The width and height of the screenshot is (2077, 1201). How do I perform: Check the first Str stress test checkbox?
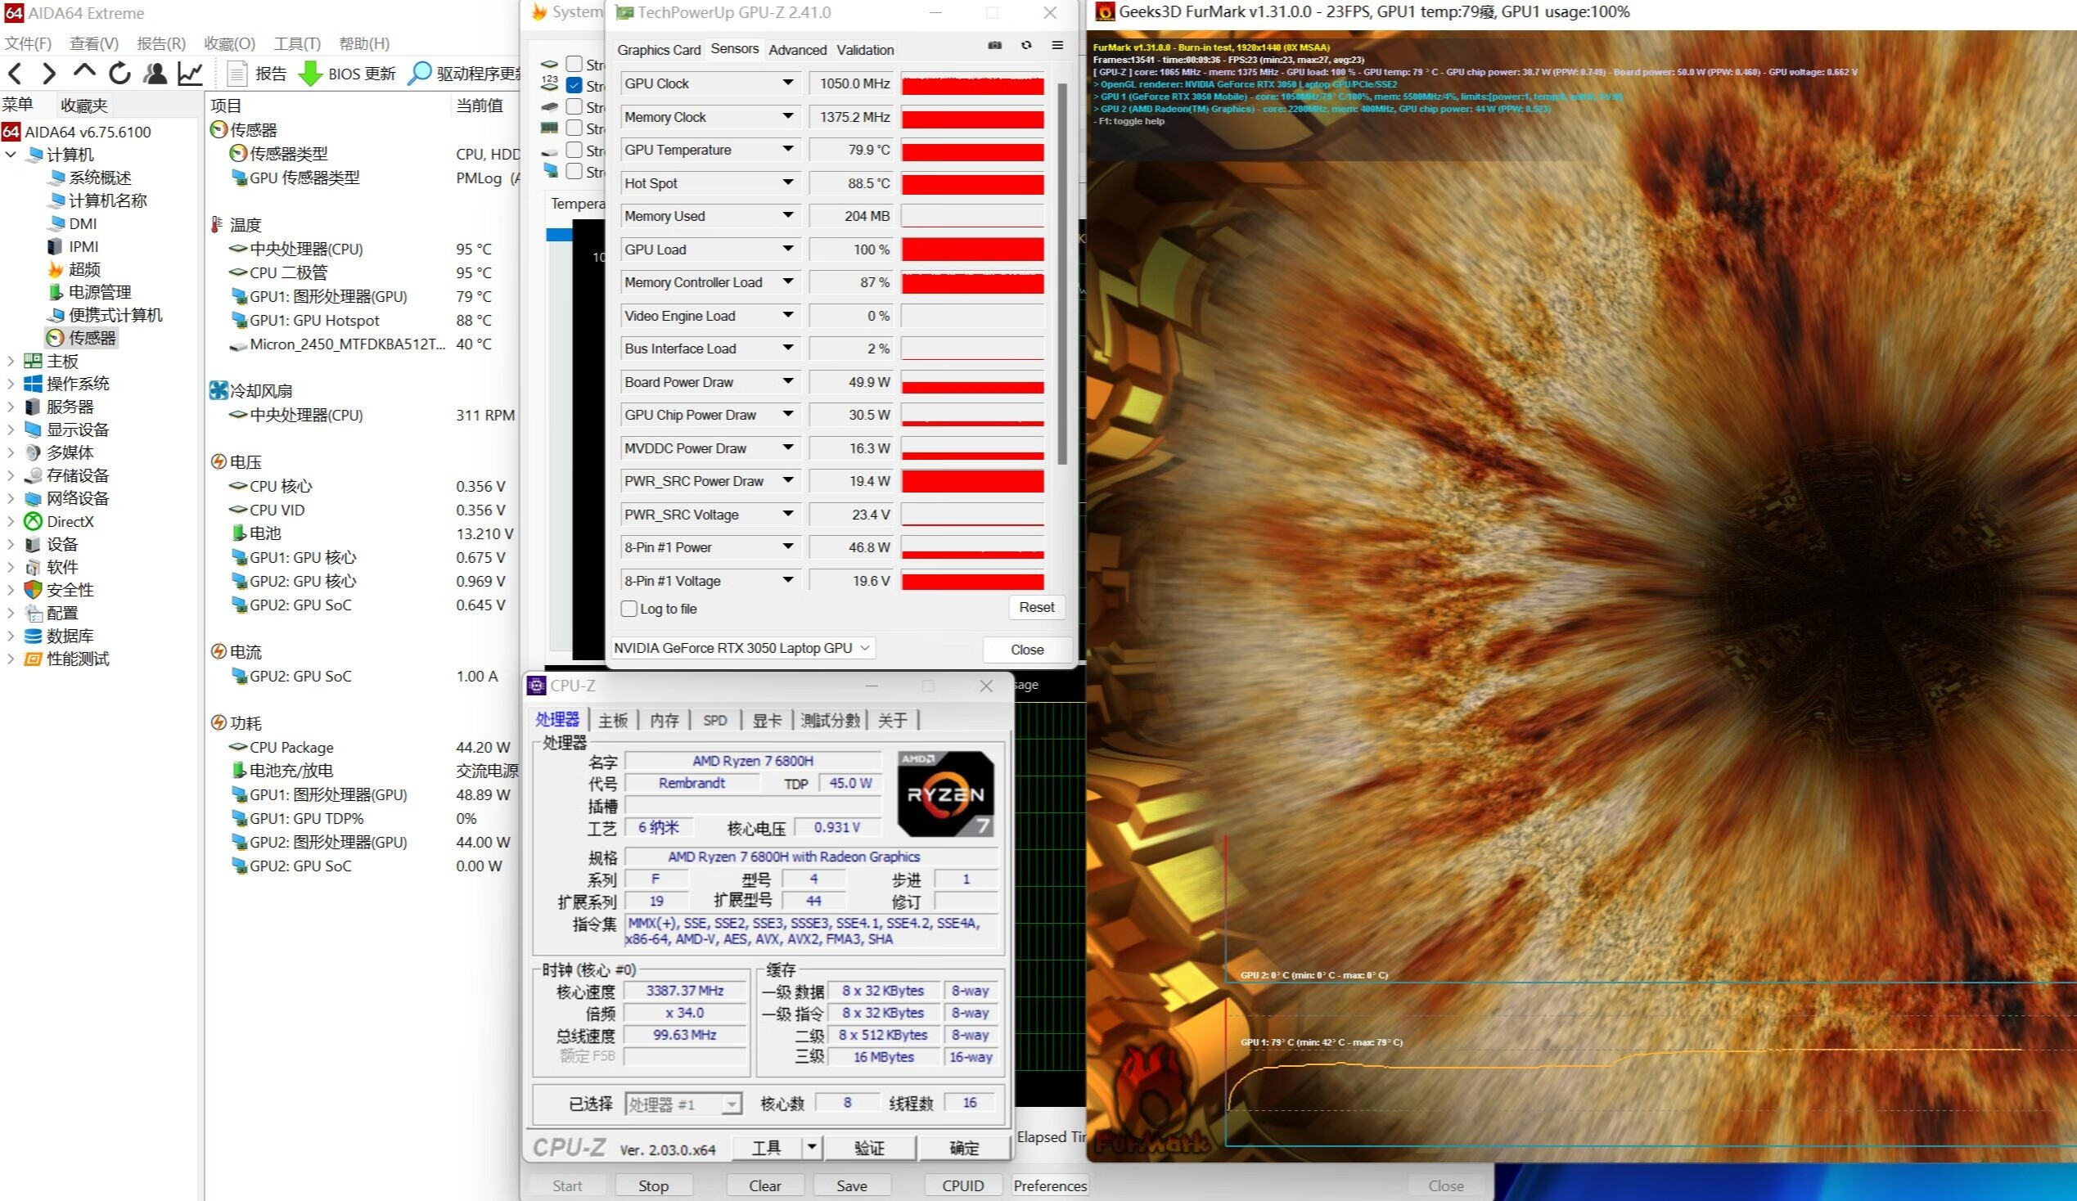574,65
